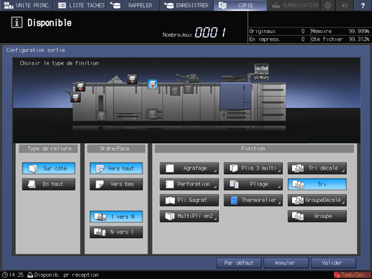Open GroupeDécalé options
Viewport: 372px width, 279px height.
click(x=317, y=200)
